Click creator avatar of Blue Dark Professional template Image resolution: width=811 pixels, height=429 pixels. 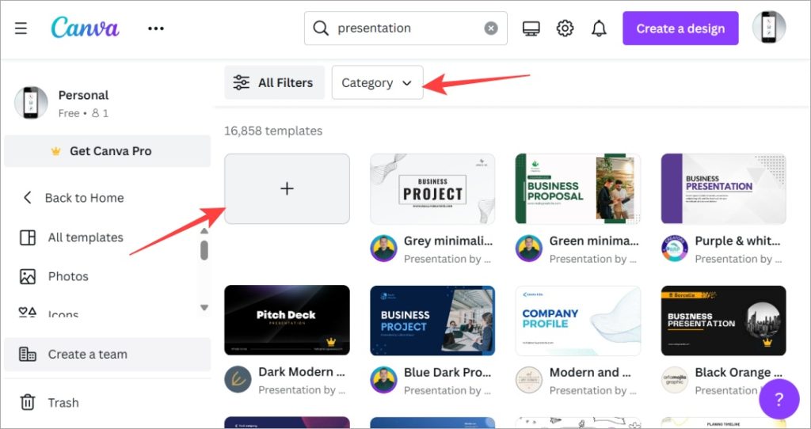pos(383,380)
